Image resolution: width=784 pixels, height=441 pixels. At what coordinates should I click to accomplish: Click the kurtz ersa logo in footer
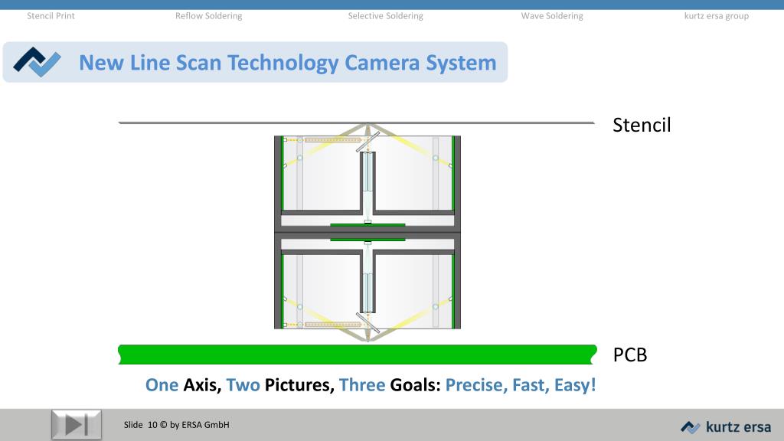pyautogui.click(x=726, y=427)
